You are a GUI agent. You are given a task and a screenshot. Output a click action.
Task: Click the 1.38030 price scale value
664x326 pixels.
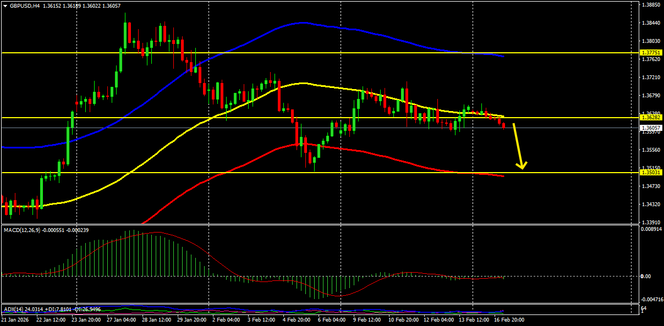click(651, 41)
